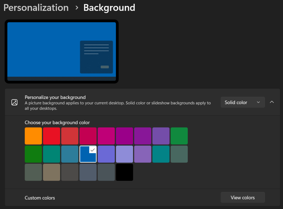Click the picture icon beside Personalize your background
Image resolution: width=283 pixels, height=209 pixels.
click(14, 102)
